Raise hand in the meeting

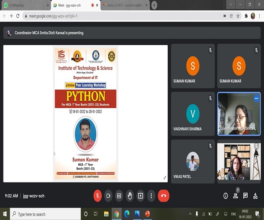click(x=130, y=196)
